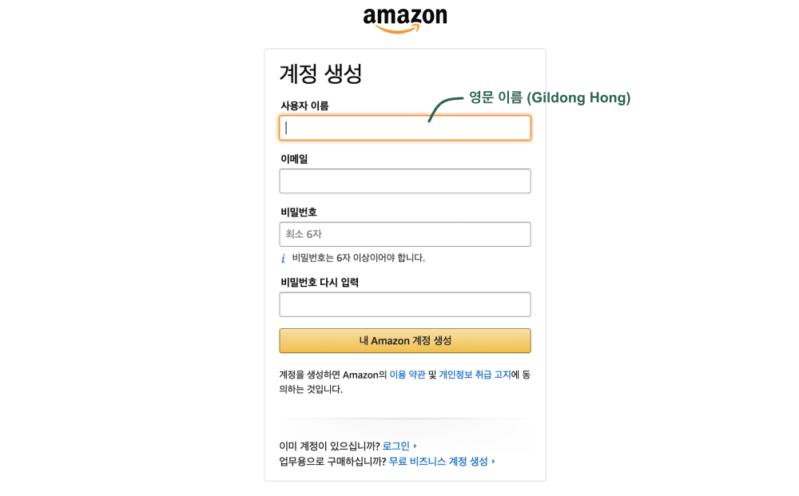Image resolution: width=799 pixels, height=496 pixels.
Task: Select the 비밀번호 field showing 최소 6자
Action: click(x=404, y=234)
